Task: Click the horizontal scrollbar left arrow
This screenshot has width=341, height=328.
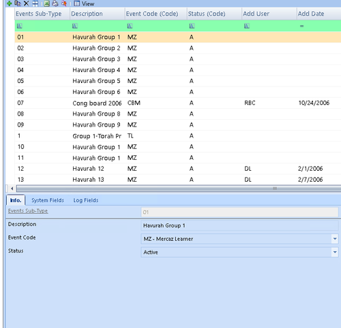Action: click(x=12, y=188)
